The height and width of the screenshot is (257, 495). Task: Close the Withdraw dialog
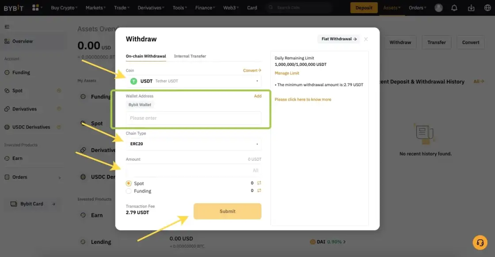tap(366, 39)
